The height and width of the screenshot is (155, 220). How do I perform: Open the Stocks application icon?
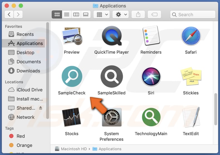(72, 117)
